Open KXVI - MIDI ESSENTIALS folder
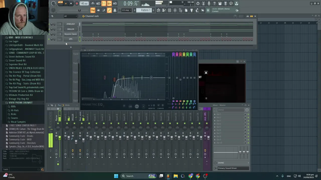 [x=21, y=37]
